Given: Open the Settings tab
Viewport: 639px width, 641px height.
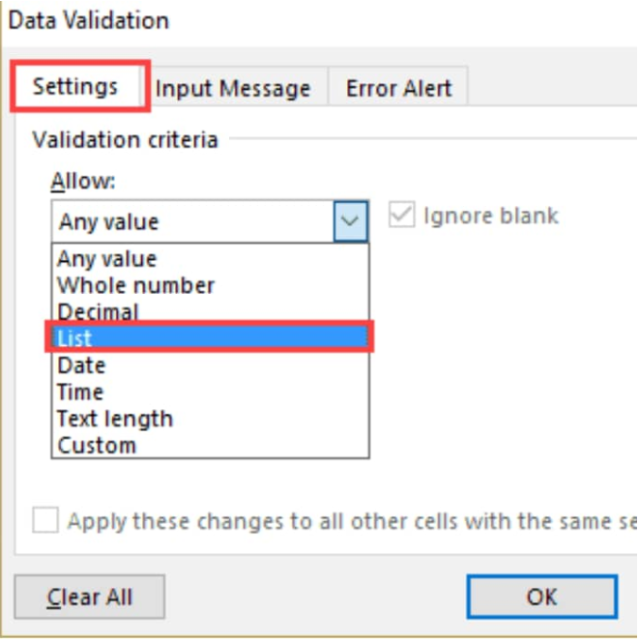Looking at the screenshot, I should 75,87.
